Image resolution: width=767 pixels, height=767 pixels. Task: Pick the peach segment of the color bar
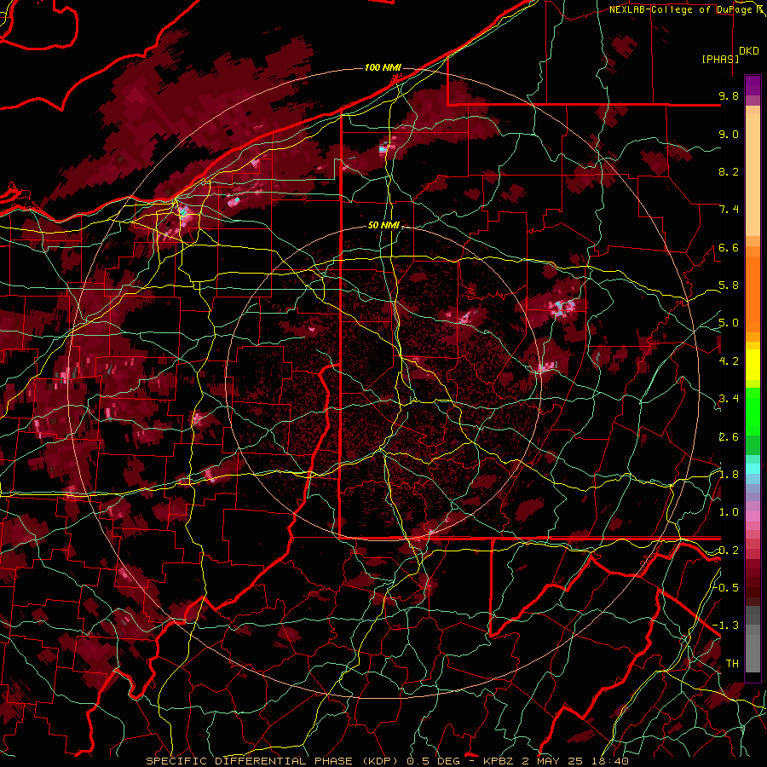753,175
